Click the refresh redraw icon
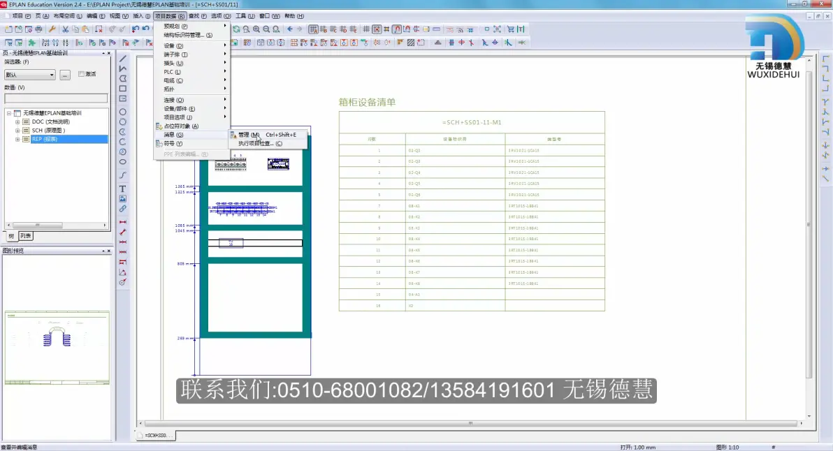The image size is (833, 451). click(x=236, y=29)
